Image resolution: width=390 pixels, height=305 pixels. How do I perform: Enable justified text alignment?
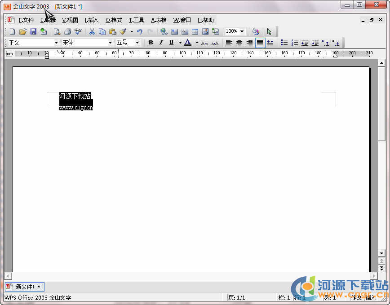pos(260,43)
